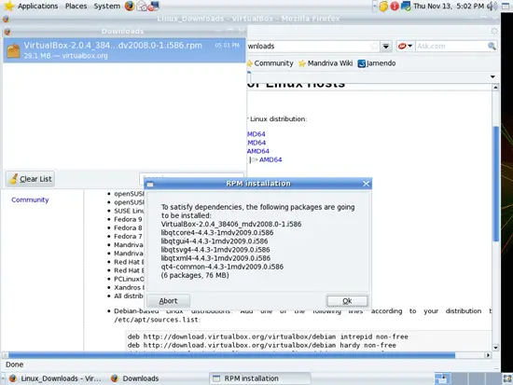The width and height of the screenshot is (513, 385).
Task: Select the VirtualBox rpm package icon
Action: click(x=13, y=50)
